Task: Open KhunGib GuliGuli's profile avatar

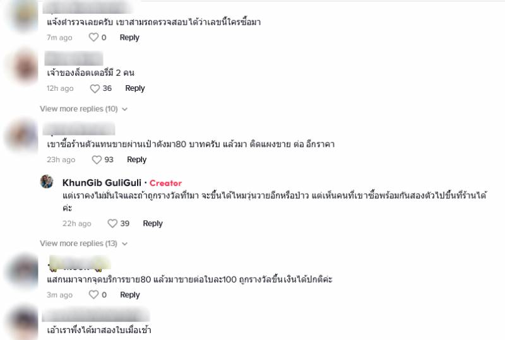Action: 47,182
